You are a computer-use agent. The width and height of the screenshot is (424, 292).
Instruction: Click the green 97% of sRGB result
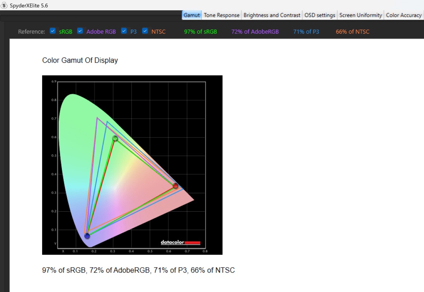(201, 32)
